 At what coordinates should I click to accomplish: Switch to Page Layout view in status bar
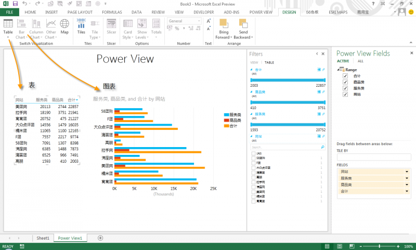[340, 246]
